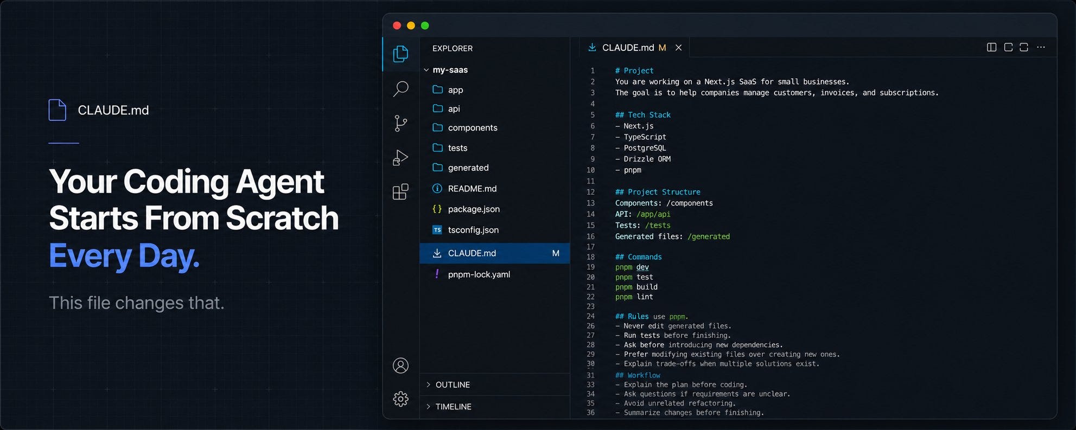
Task: Click the macOS yellow minimize button
Action: click(x=411, y=25)
